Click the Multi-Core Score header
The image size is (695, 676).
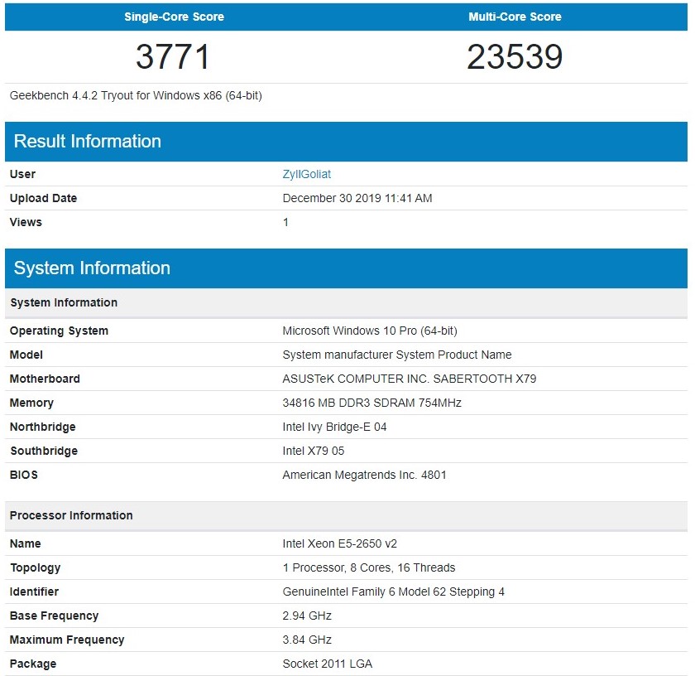pyautogui.click(x=515, y=17)
